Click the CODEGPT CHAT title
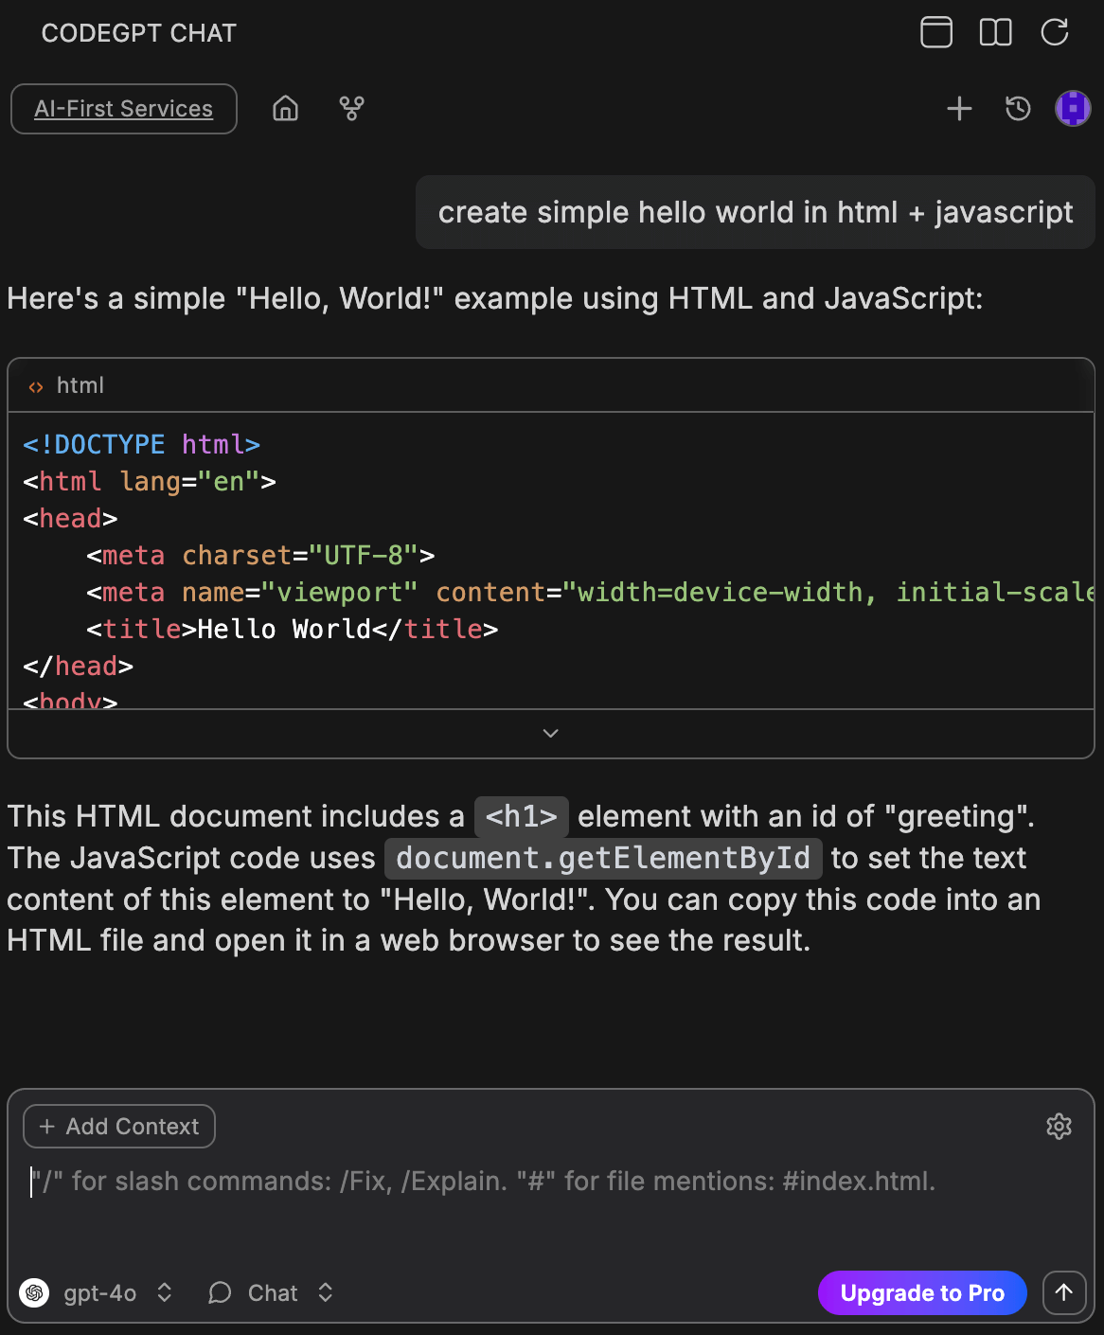Image resolution: width=1104 pixels, height=1335 pixels. coord(138,32)
